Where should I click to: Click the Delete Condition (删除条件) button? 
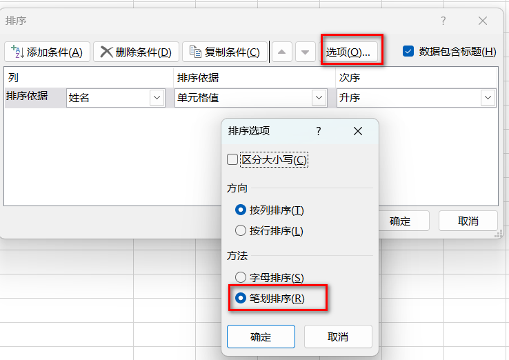point(136,52)
